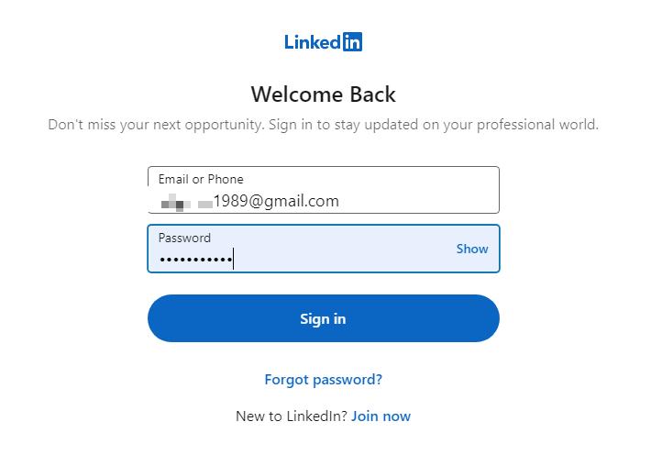Focus the Email or Phone field
The image size is (662, 455).
324,190
